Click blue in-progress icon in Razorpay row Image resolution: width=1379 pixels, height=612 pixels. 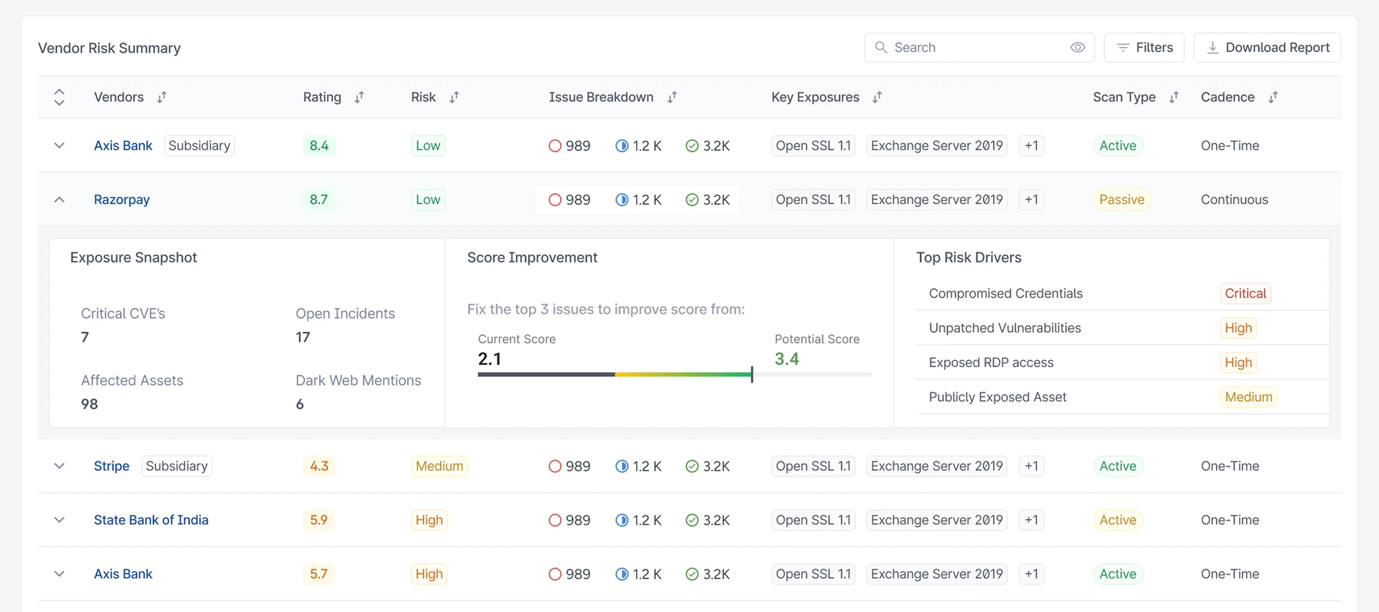coord(621,200)
